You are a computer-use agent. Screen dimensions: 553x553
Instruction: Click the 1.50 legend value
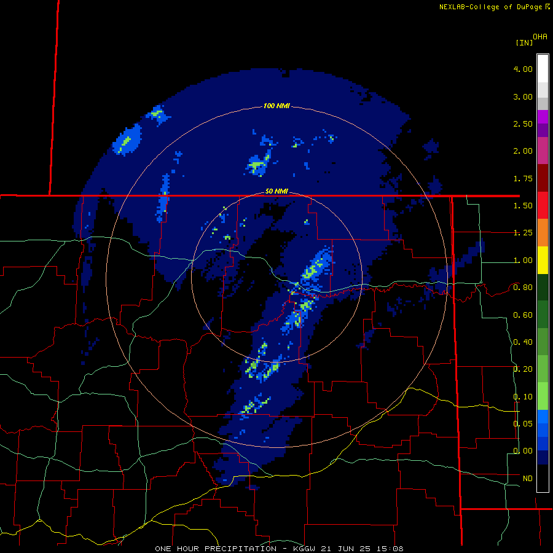tap(523, 206)
